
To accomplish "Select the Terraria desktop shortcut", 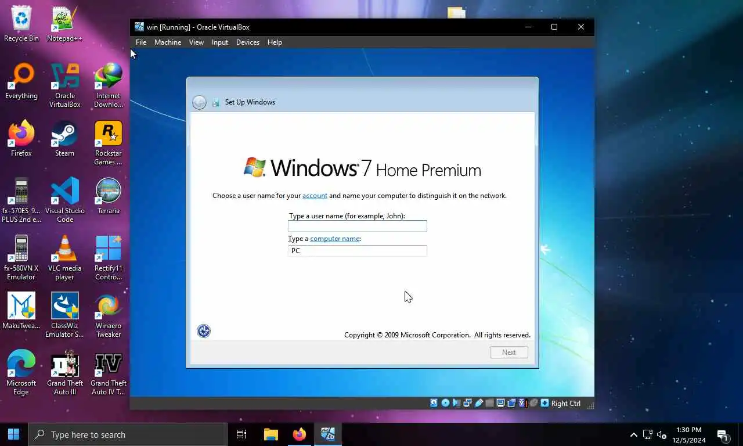I will [109, 196].
